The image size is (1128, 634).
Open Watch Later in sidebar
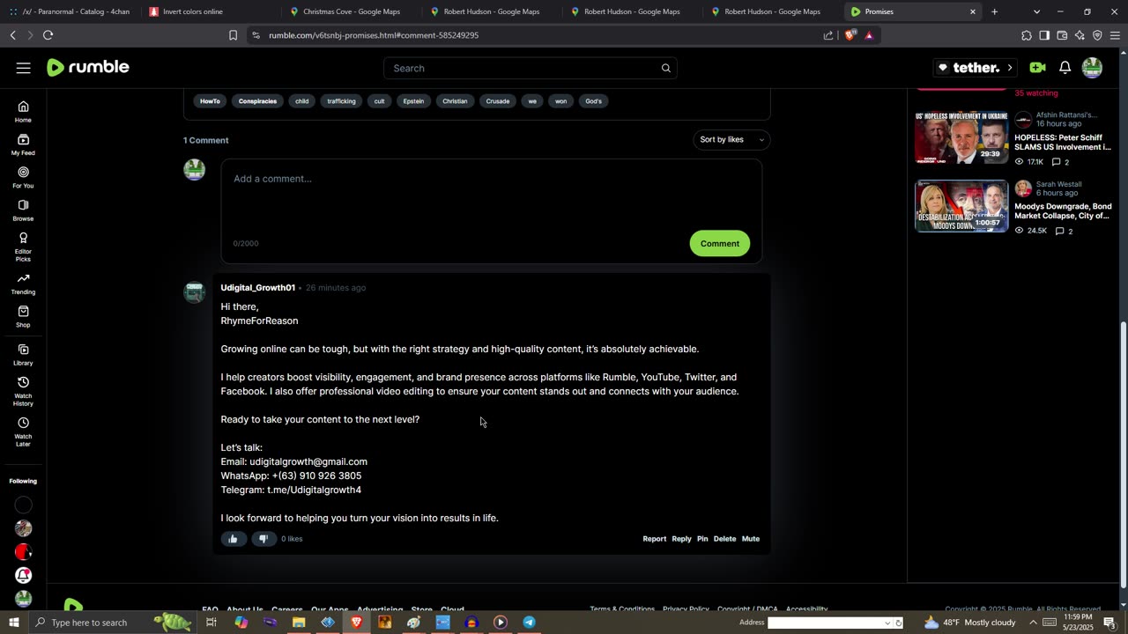[23, 431]
